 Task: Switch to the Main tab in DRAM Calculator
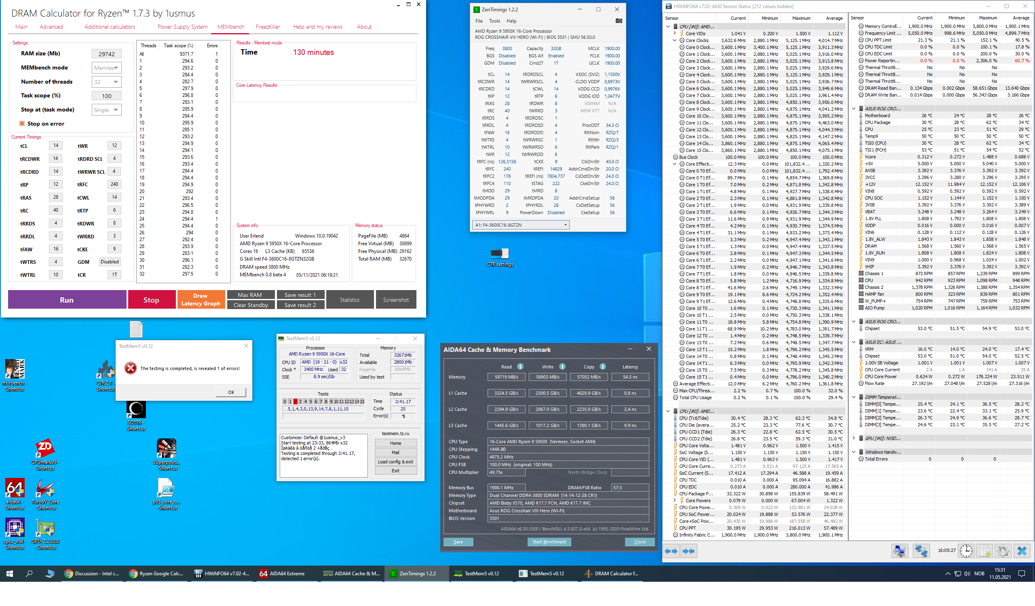tap(21, 27)
